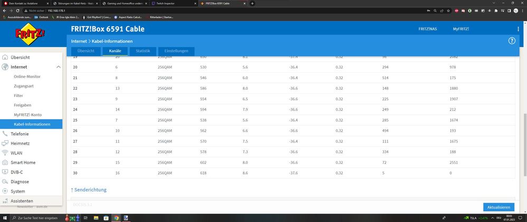527x222 pixels.
Task: Switch to Störungen im Kabel-Netz tab
Action: (76, 3)
